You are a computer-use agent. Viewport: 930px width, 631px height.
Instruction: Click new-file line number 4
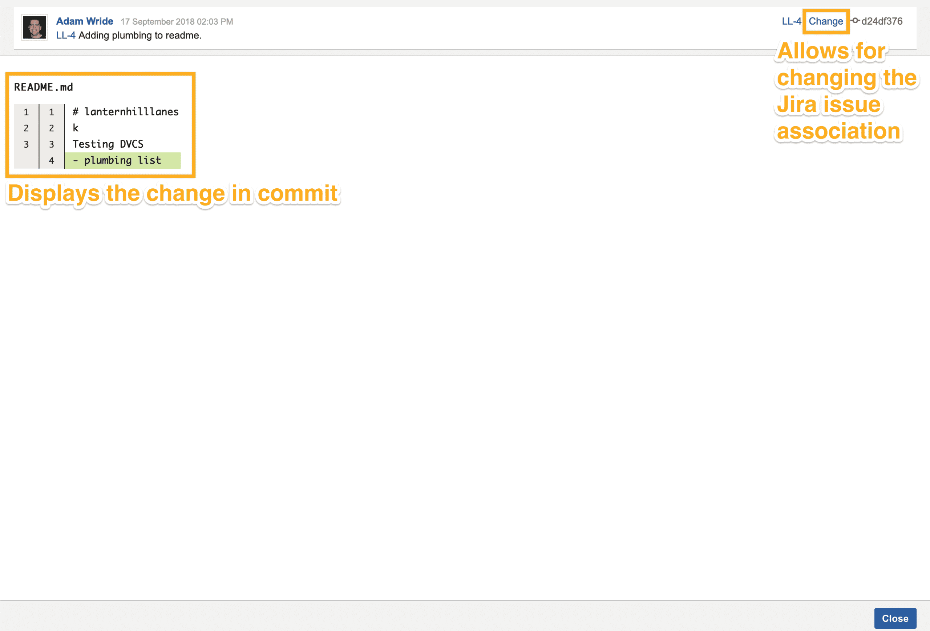tap(51, 161)
